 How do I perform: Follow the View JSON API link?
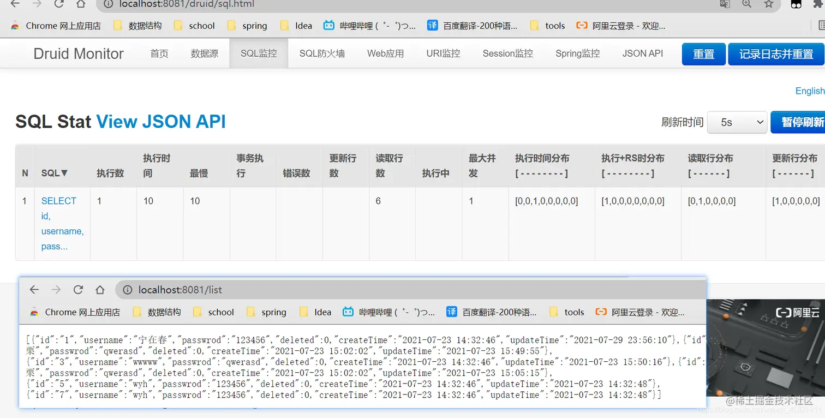pos(161,121)
